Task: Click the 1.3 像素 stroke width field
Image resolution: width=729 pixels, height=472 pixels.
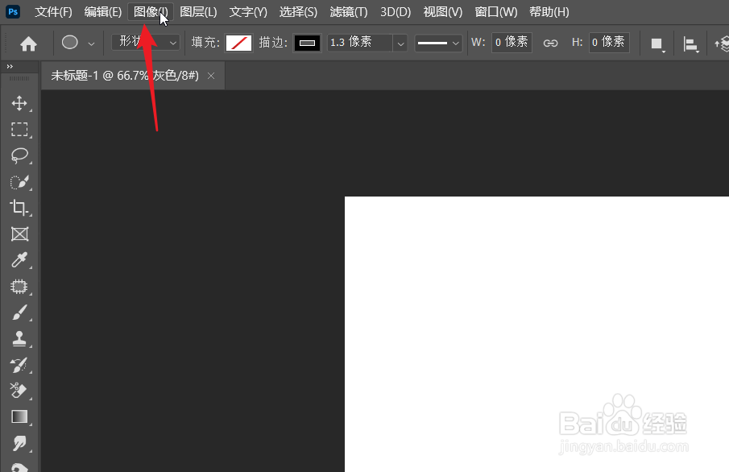Action: click(360, 43)
